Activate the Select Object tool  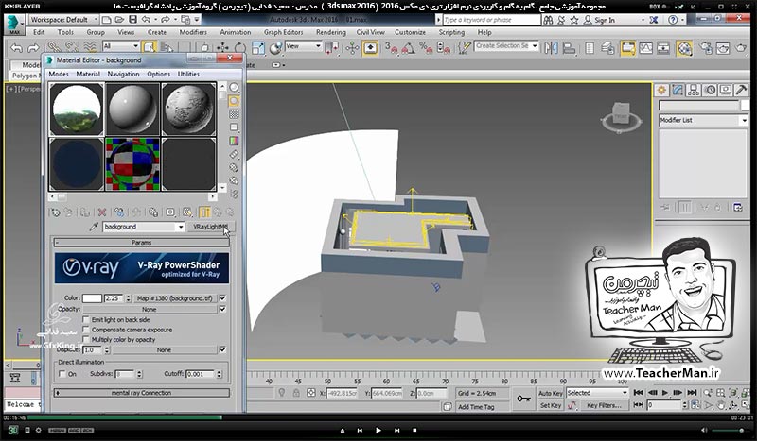click(x=150, y=47)
